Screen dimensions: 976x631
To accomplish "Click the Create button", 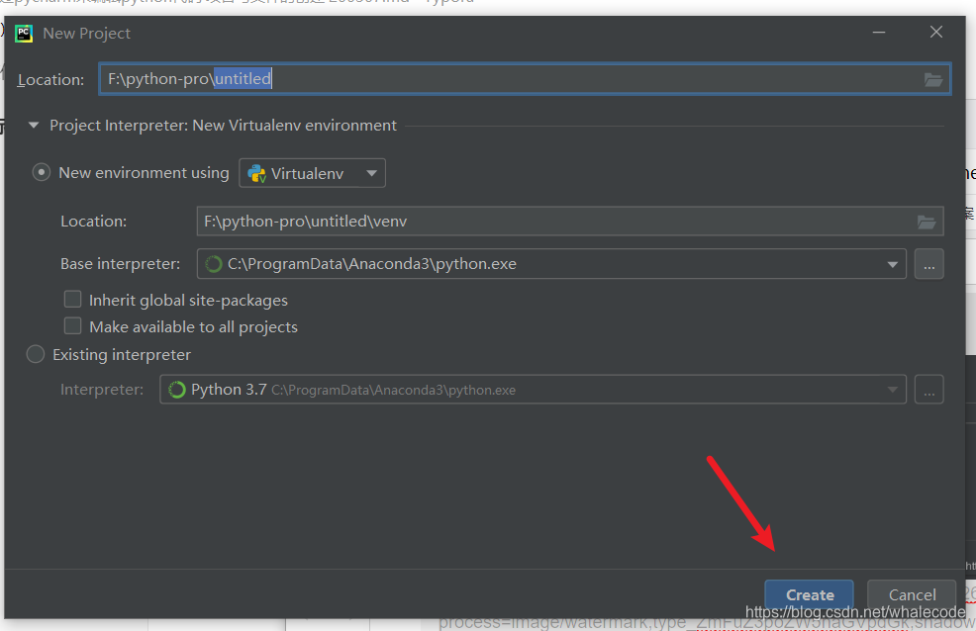I will (809, 595).
